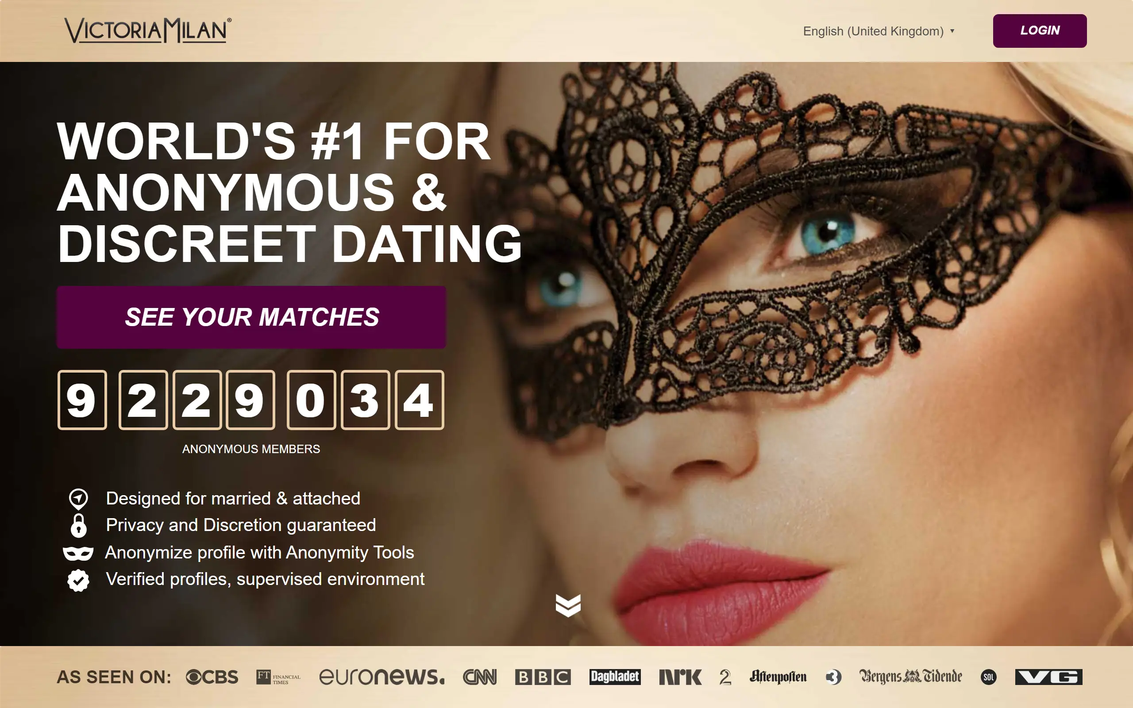Click the euronews logo

pos(382,677)
